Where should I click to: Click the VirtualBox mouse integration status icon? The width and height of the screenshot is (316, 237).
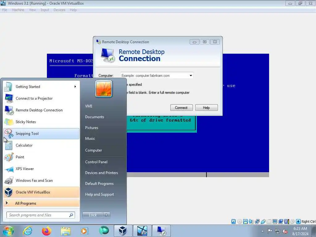(x=293, y=222)
